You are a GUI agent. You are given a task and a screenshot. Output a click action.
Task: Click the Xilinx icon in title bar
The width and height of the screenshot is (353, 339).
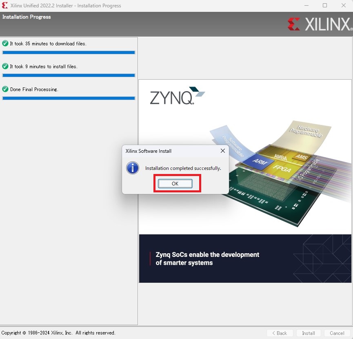click(x=5, y=5)
